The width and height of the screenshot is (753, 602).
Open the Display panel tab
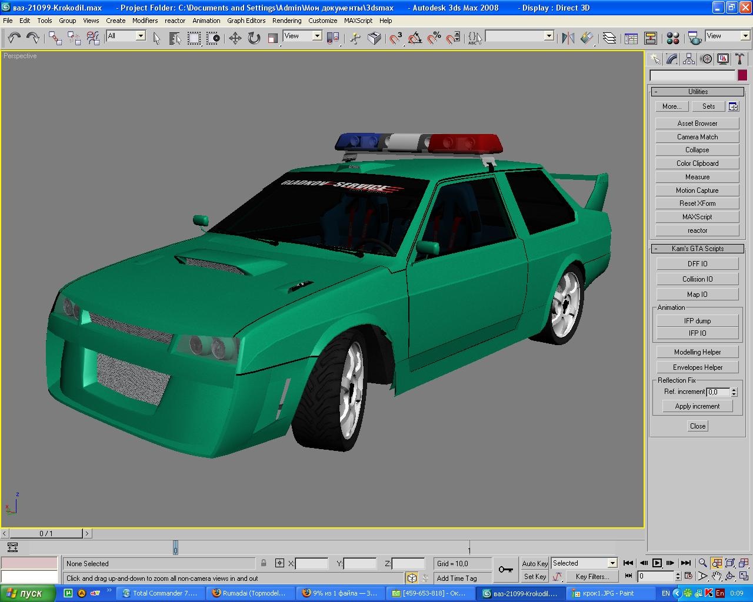pyautogui.click(x=723, y=59)
